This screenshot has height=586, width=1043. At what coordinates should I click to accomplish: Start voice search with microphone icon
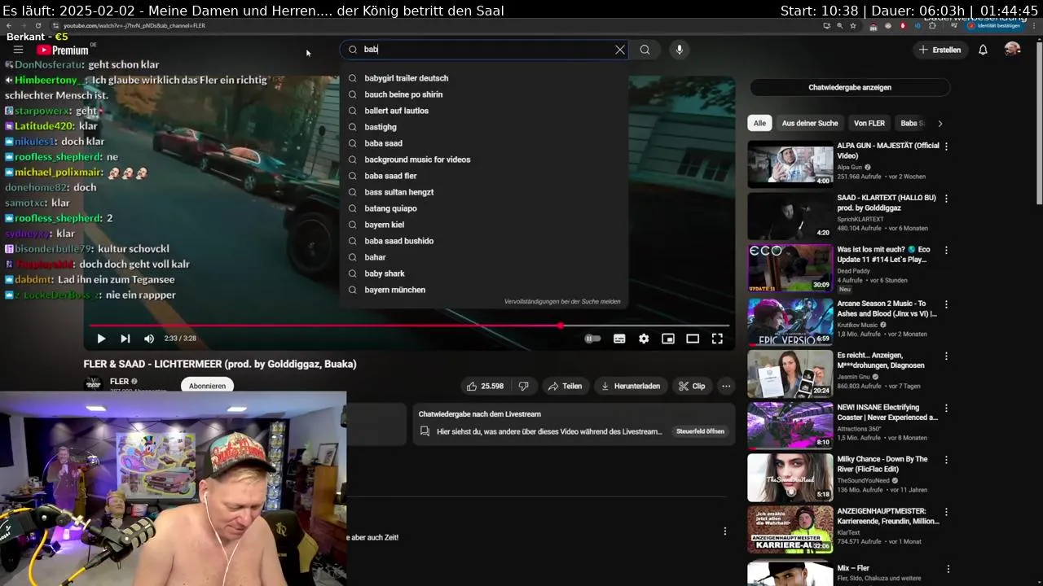pos(680,50)
